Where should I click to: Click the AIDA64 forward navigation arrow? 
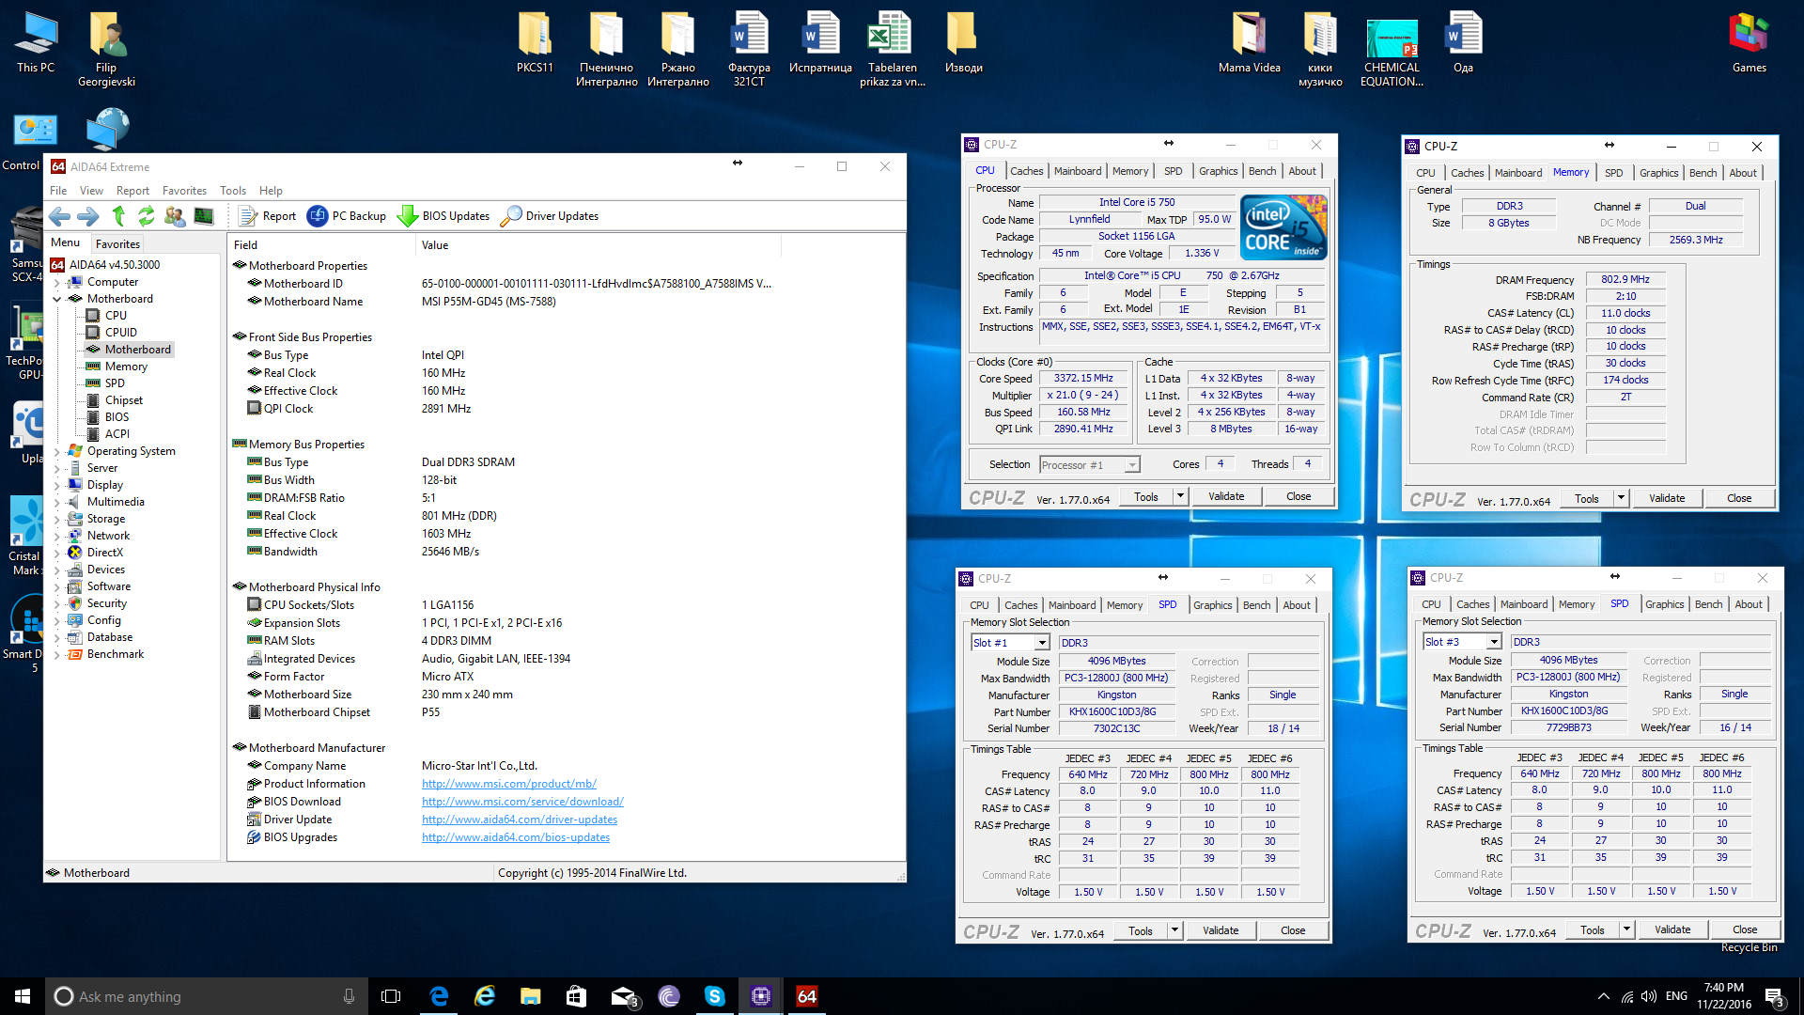(x=88, y=216)
